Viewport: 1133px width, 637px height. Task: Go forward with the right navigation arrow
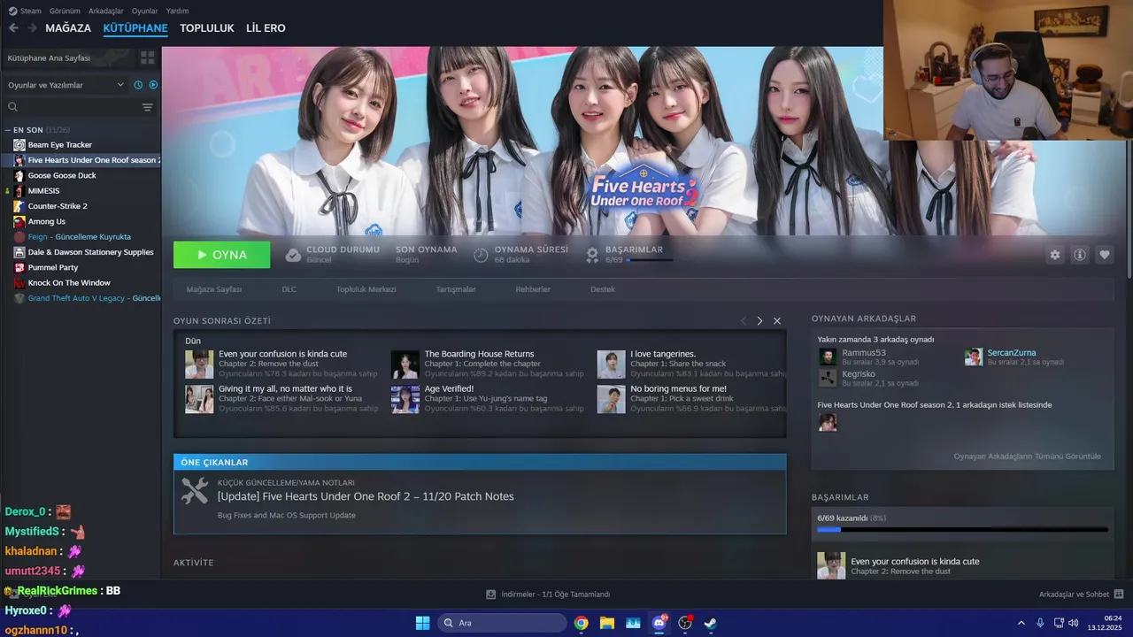point(32,28)
